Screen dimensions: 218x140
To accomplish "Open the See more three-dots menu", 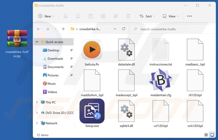I will click(x=190, y=16).
